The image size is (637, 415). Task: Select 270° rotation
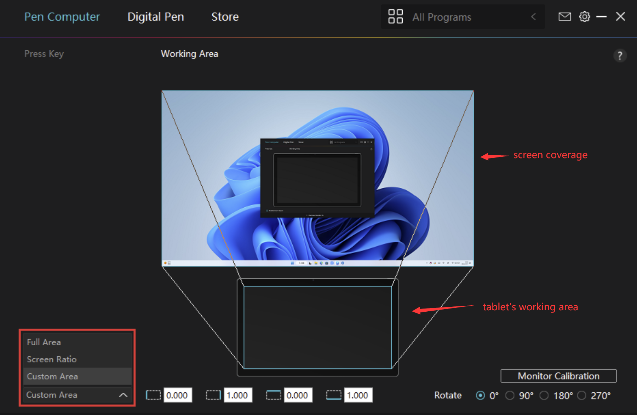coord(581,395)
